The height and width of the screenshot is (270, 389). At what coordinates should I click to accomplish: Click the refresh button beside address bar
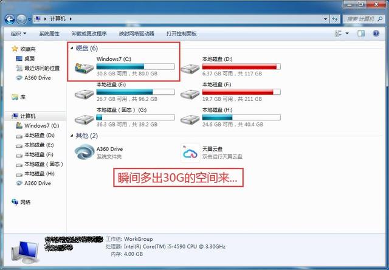[335, 19]
